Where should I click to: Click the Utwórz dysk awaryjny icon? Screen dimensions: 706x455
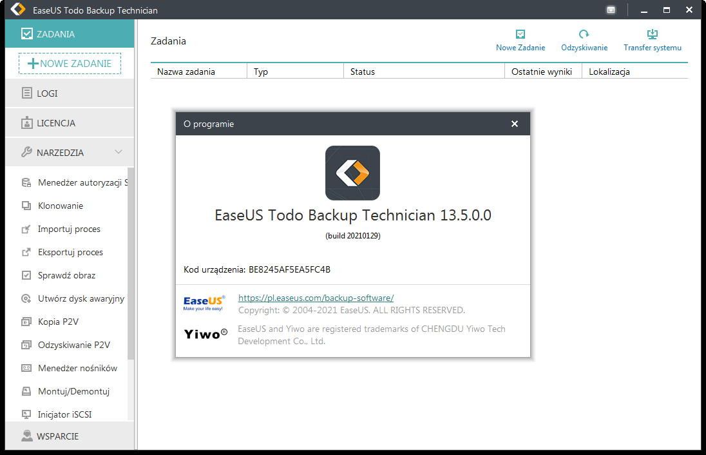click(26, 298)
